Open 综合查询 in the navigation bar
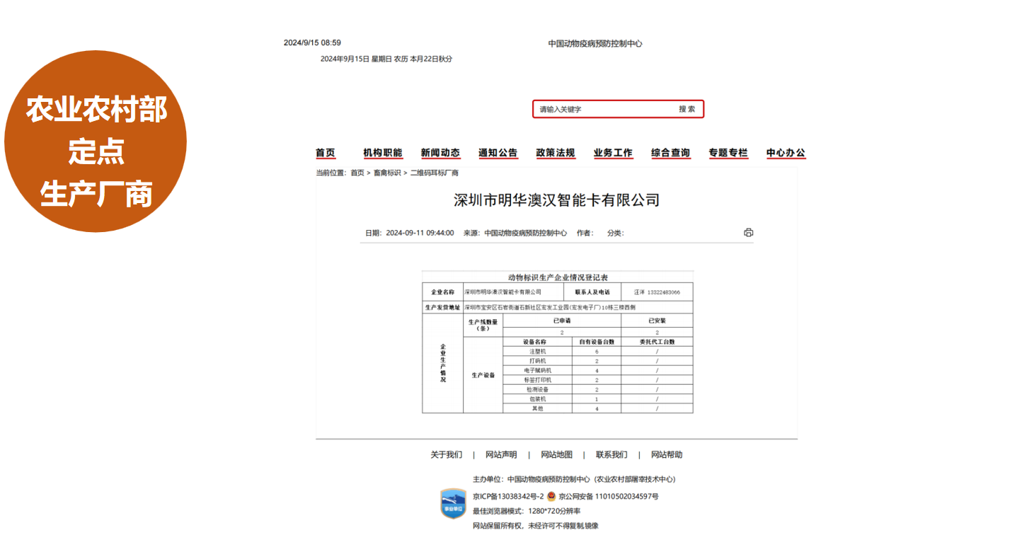The image size is (1022, 559). click(671, 153)
